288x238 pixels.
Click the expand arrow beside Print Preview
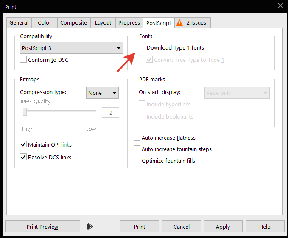coord(89,227)
